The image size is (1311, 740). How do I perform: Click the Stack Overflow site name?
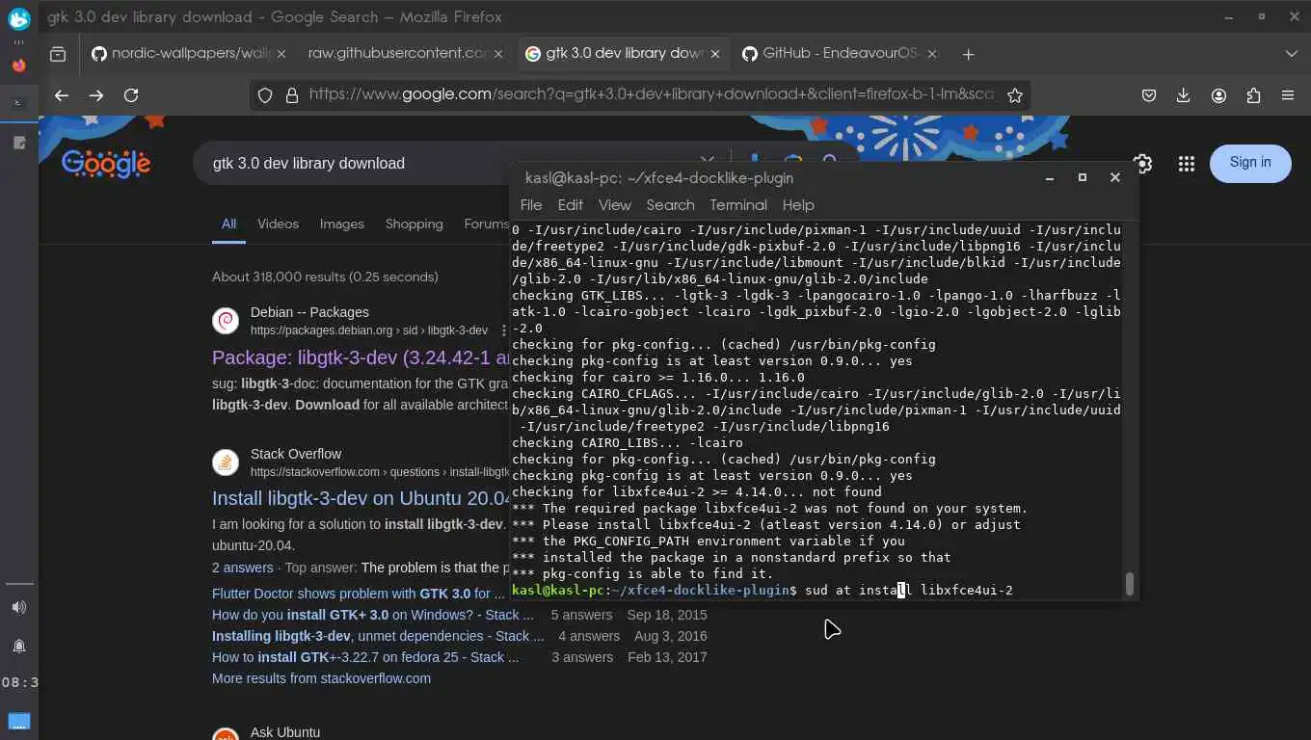[x=296, y=454]
